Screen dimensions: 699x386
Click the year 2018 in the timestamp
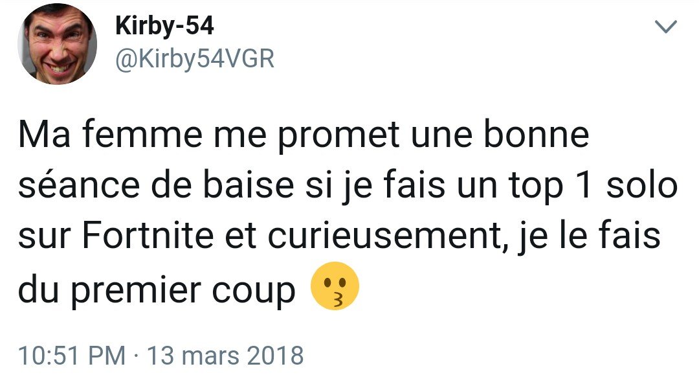(276, 356)
